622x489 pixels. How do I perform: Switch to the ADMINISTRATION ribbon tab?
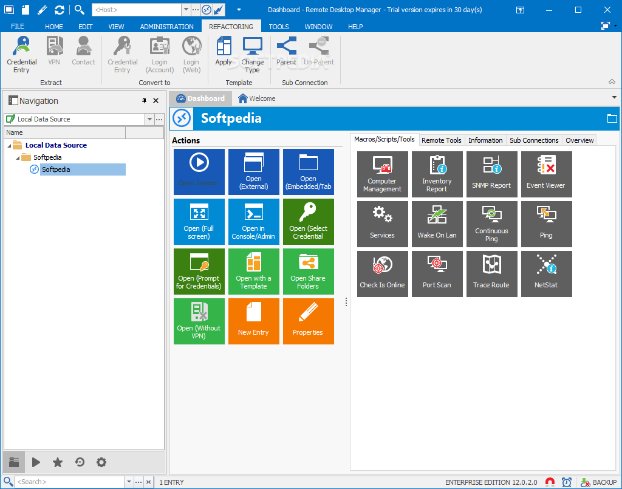tap(166, 27)
